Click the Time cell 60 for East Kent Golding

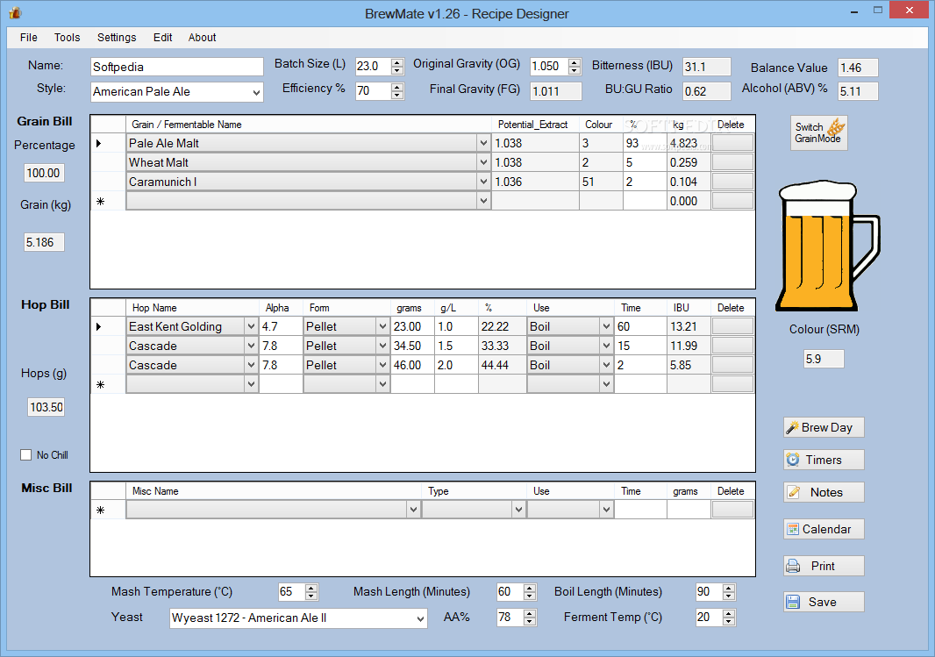(640, 326)
